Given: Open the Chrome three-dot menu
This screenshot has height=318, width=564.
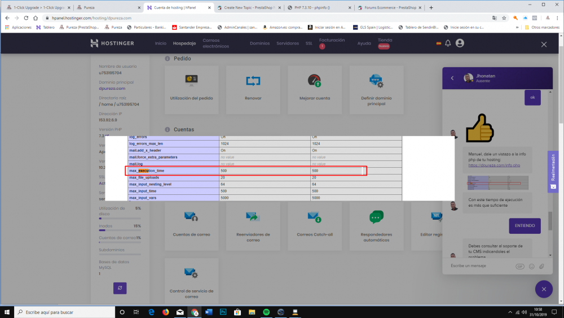Looking at the screenshot, I should [558, 18].
